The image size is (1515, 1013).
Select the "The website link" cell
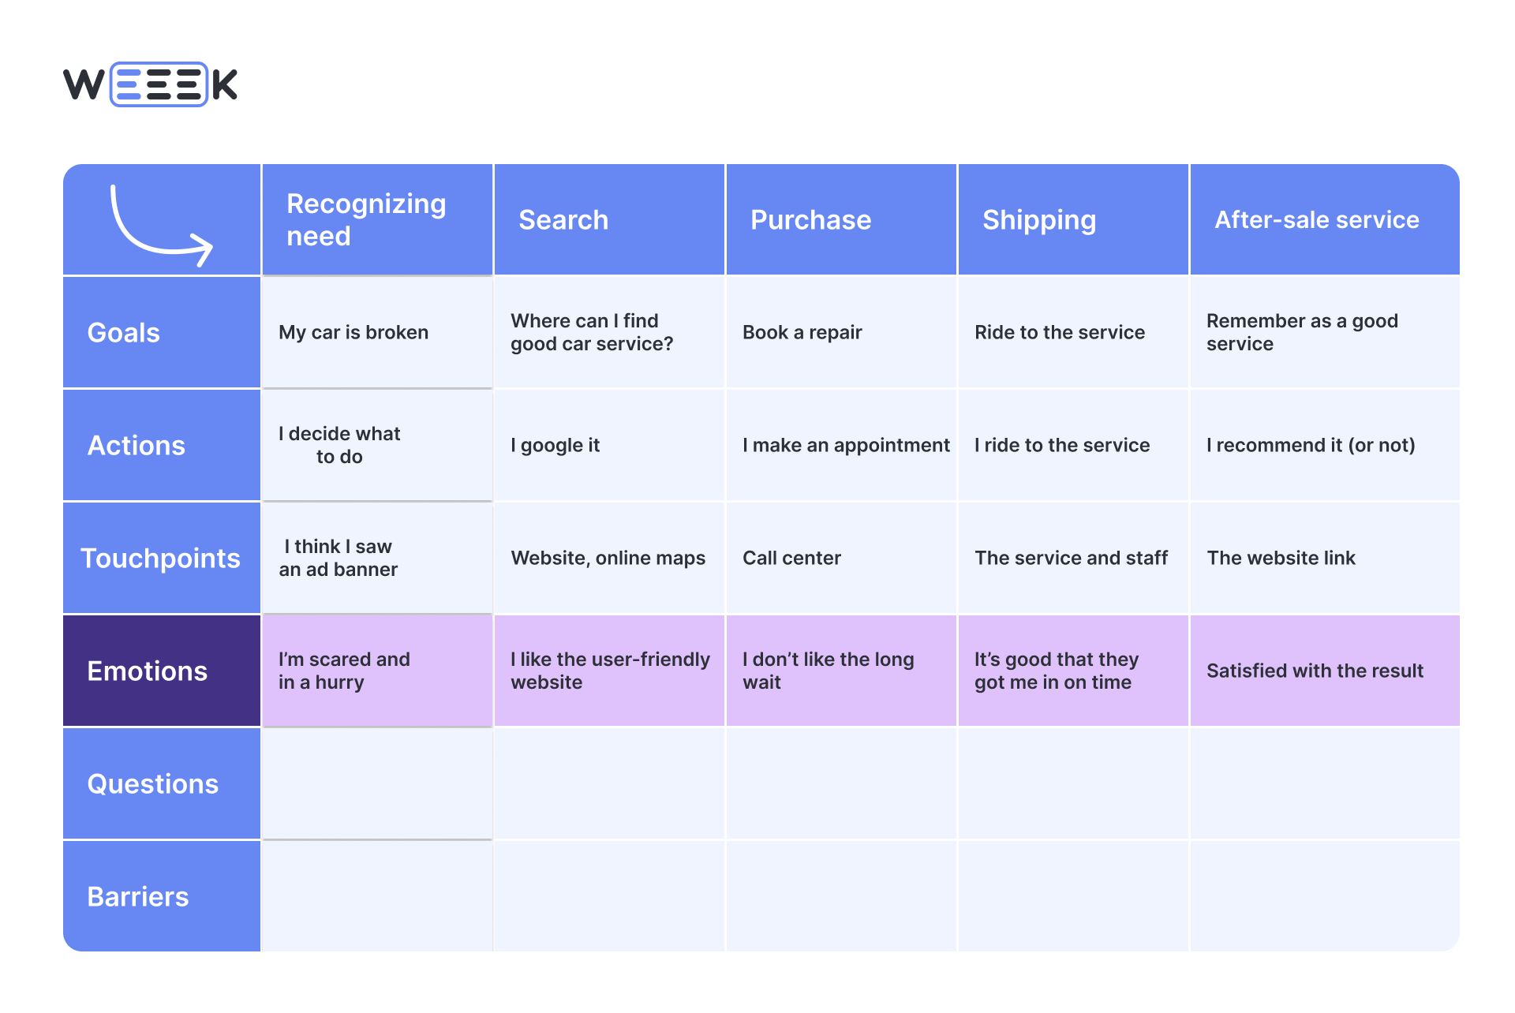coord(1281,559)
